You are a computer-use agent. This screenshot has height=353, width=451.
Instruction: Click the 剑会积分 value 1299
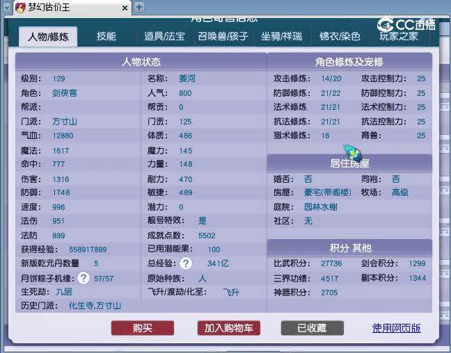417,263
